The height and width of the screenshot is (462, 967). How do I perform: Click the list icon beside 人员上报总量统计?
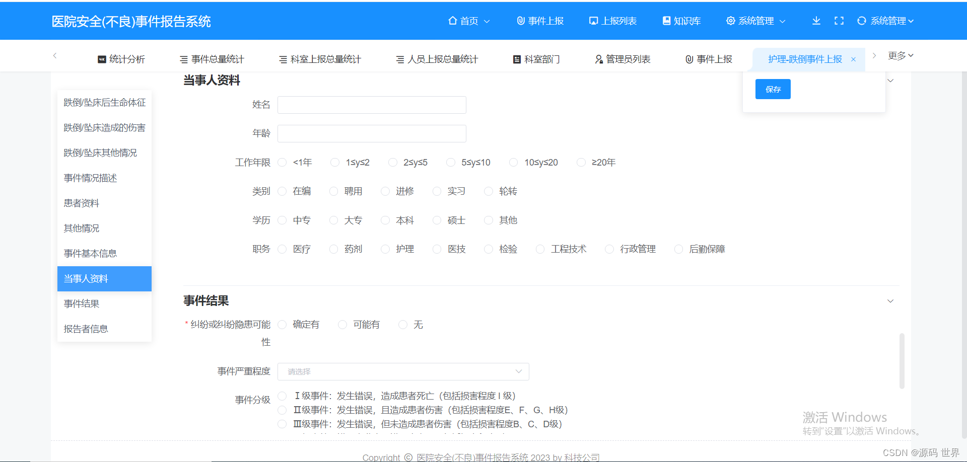point(400,59)
